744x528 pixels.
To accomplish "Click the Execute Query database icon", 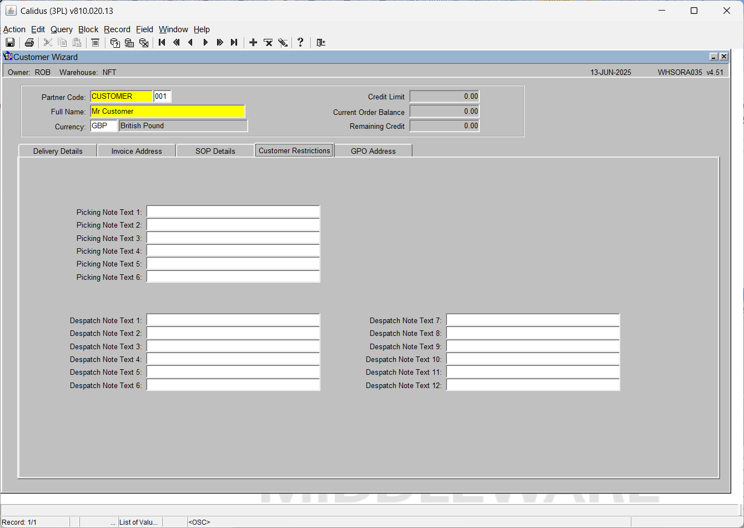I will click(129, 42).
